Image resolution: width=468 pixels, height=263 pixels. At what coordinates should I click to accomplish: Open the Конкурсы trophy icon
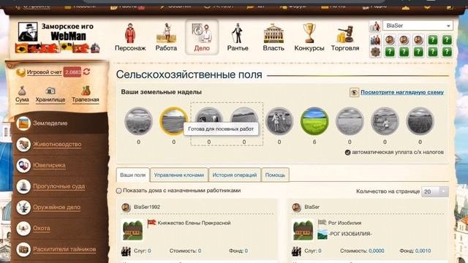coord(309,34)
